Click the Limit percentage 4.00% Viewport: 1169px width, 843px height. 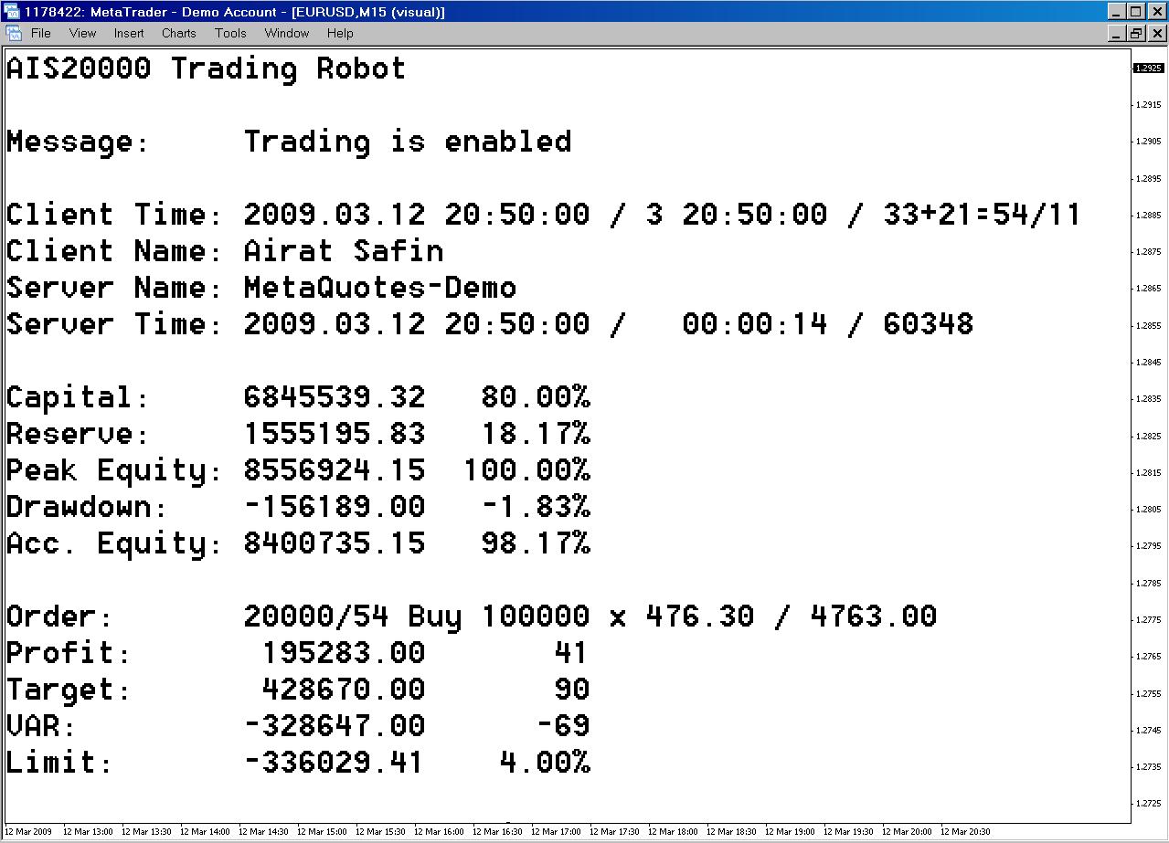545,763
